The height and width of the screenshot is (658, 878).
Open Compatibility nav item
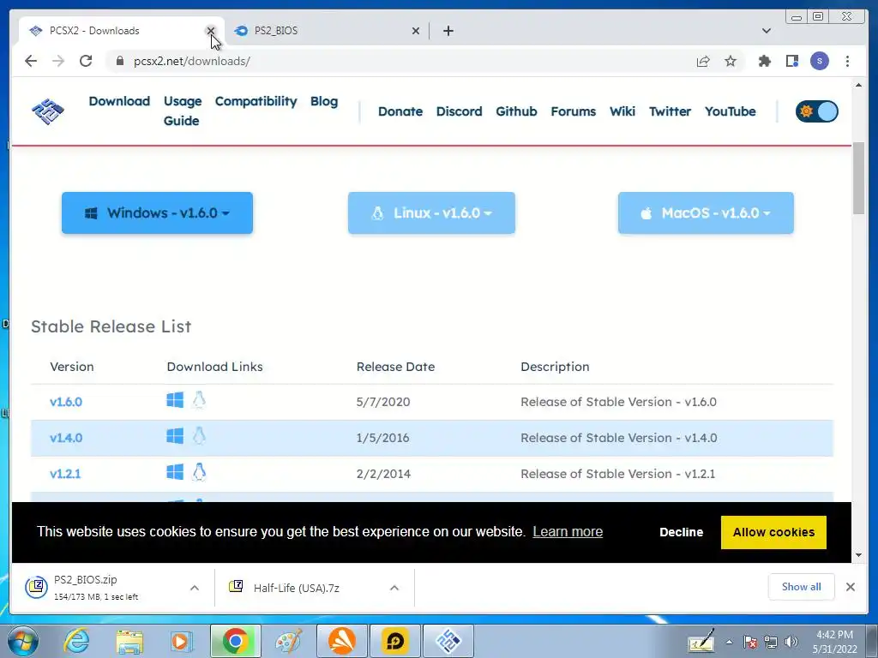tap(256, 101)
